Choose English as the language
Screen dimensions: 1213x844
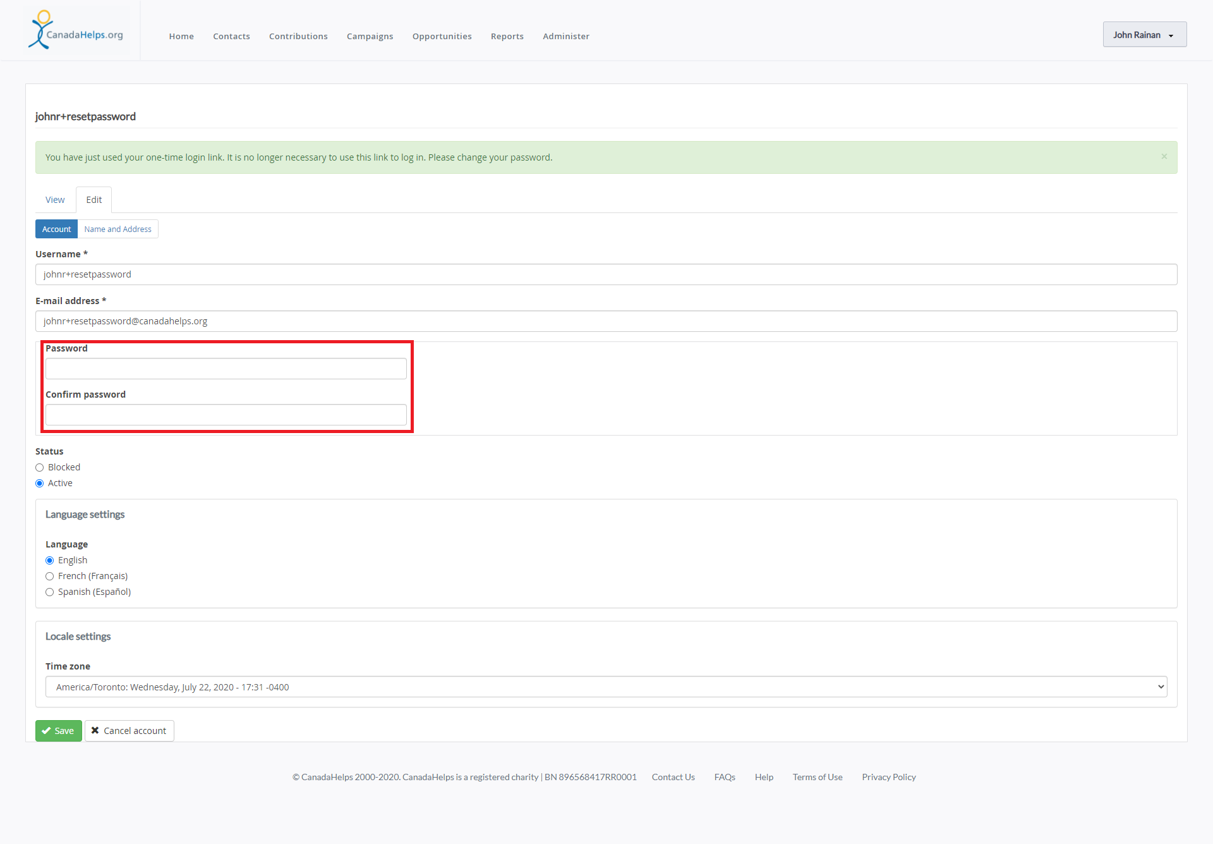(50, 560)
